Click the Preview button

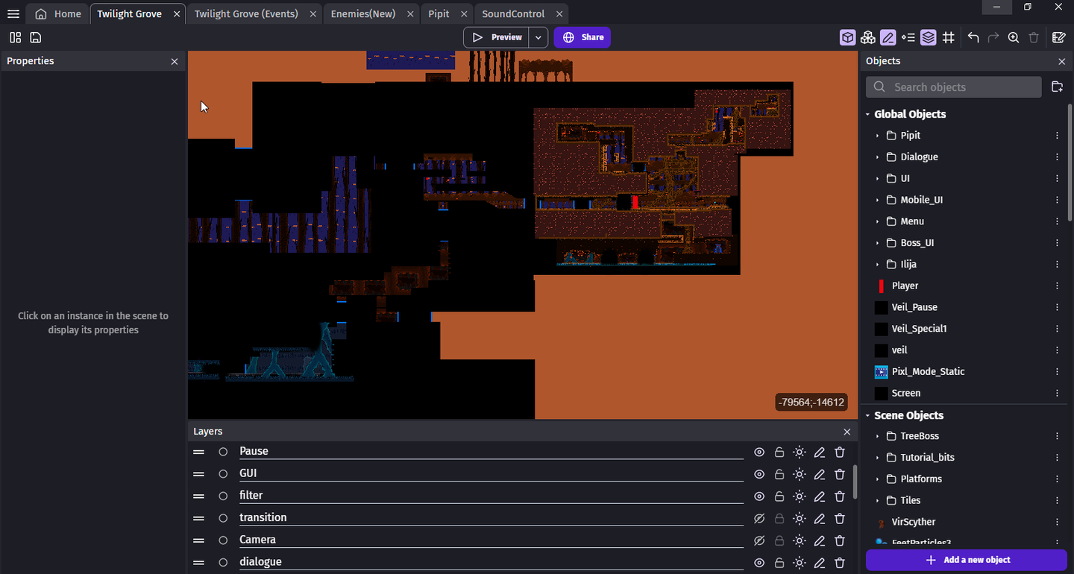coord(497,37)
